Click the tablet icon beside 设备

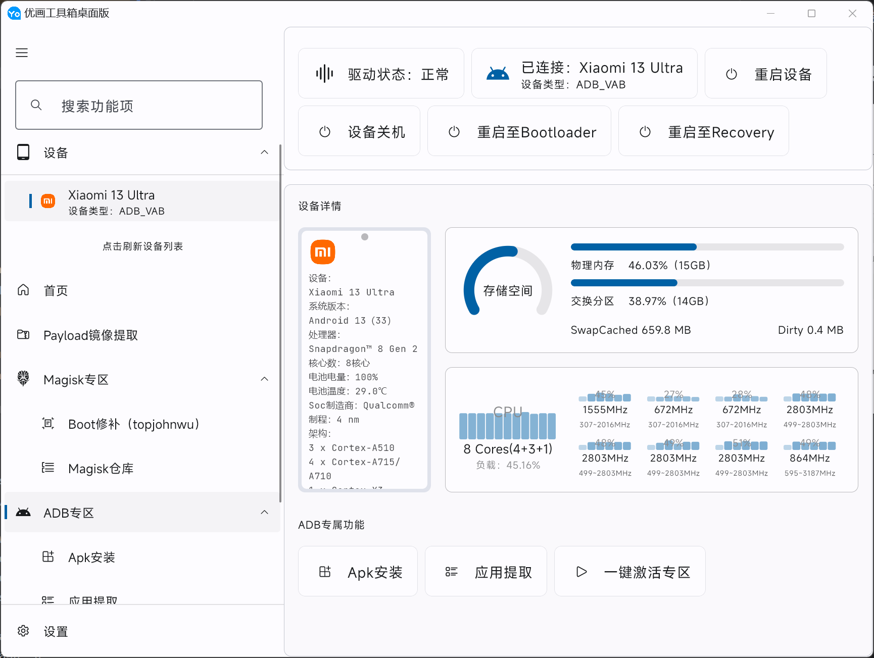point(23,152)
